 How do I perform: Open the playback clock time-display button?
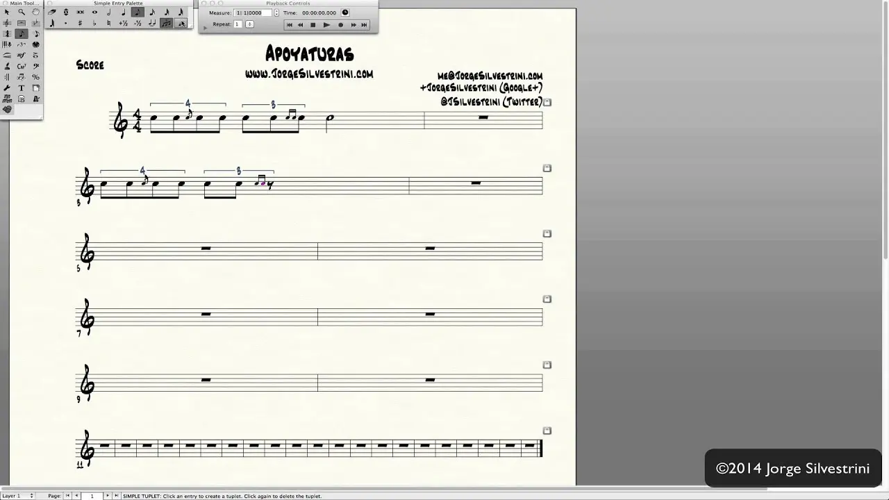(345, 12)
